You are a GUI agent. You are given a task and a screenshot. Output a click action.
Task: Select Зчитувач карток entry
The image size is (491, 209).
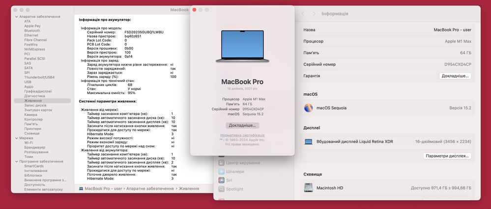[x=38, y=110]
